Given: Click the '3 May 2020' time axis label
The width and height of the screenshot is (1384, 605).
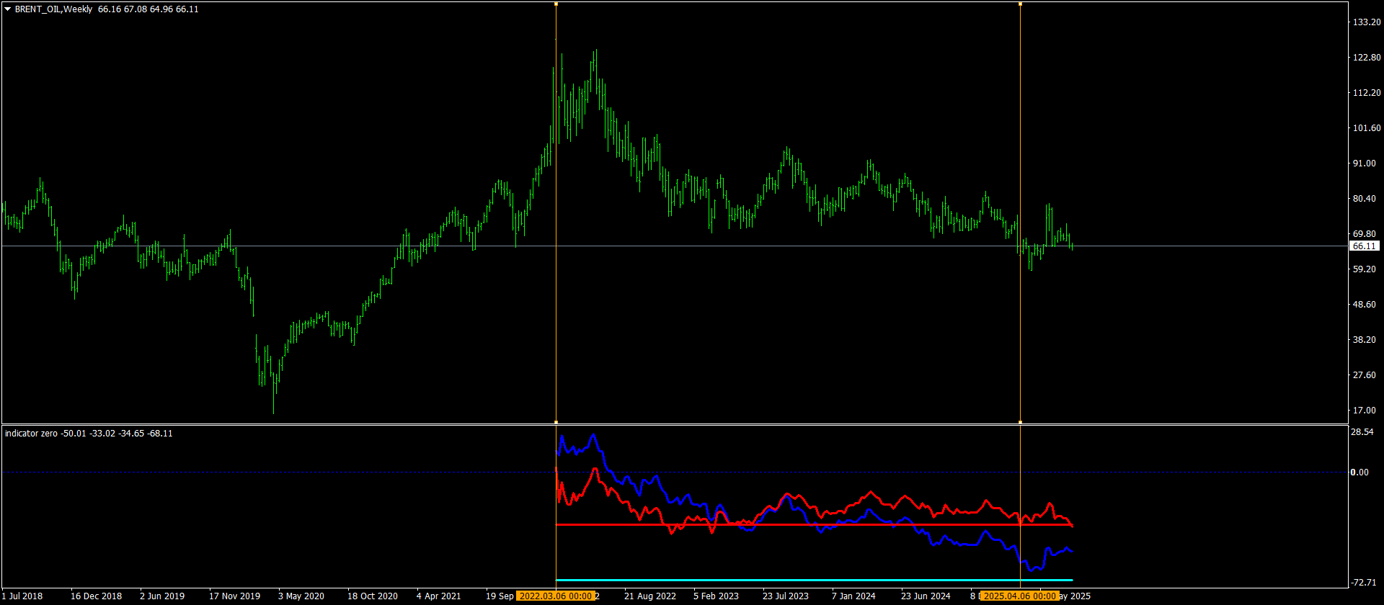Looking at the screenshot, I should [301, 596].
